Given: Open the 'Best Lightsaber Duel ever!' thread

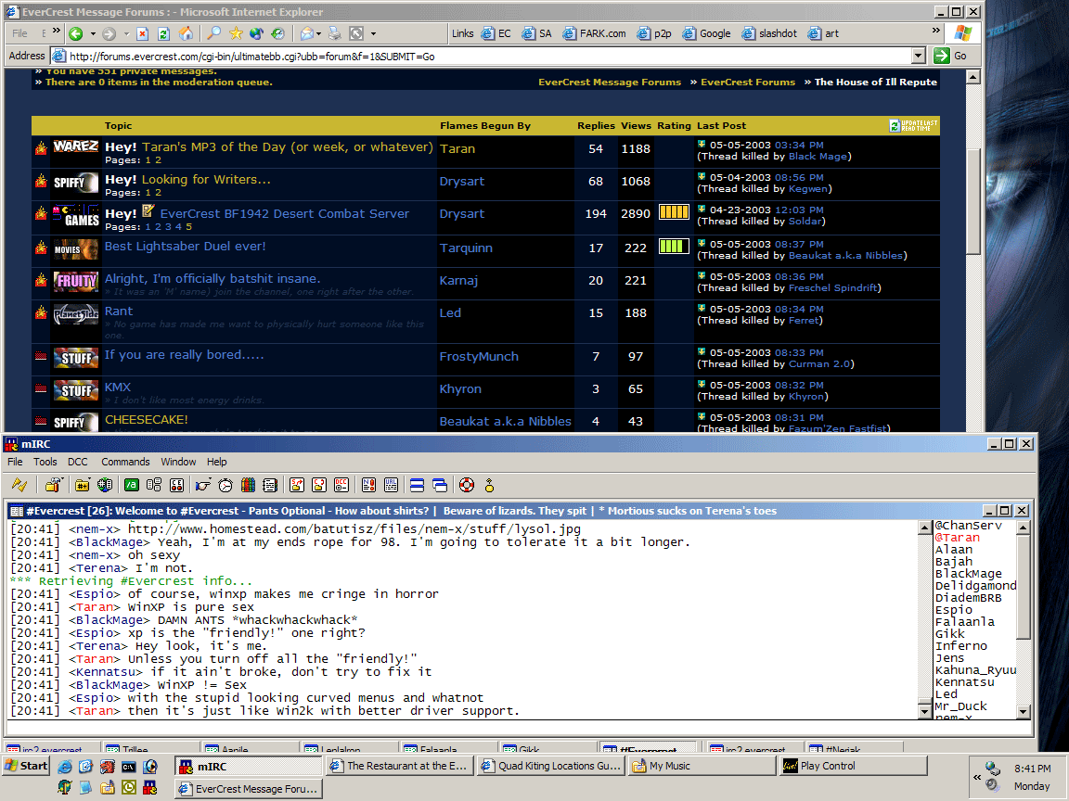Looking at the screenshot, I should pyautogui.click(x=185, y=246).
